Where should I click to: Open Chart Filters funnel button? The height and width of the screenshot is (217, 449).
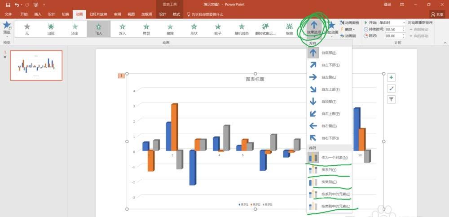tap(391, 99)
